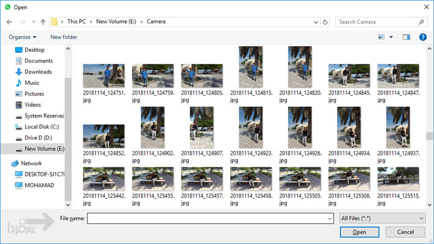This screenshot has height=244, width=434.
Task: Click the change view icon
Action: tap(381, 37)
